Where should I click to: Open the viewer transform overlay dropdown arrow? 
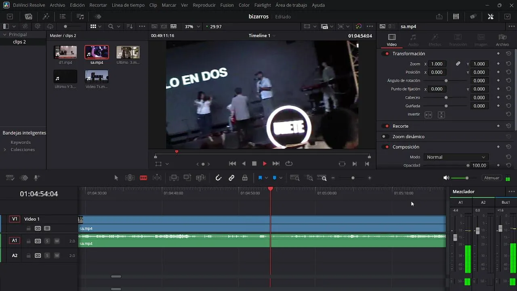click(x=167, y=164)
